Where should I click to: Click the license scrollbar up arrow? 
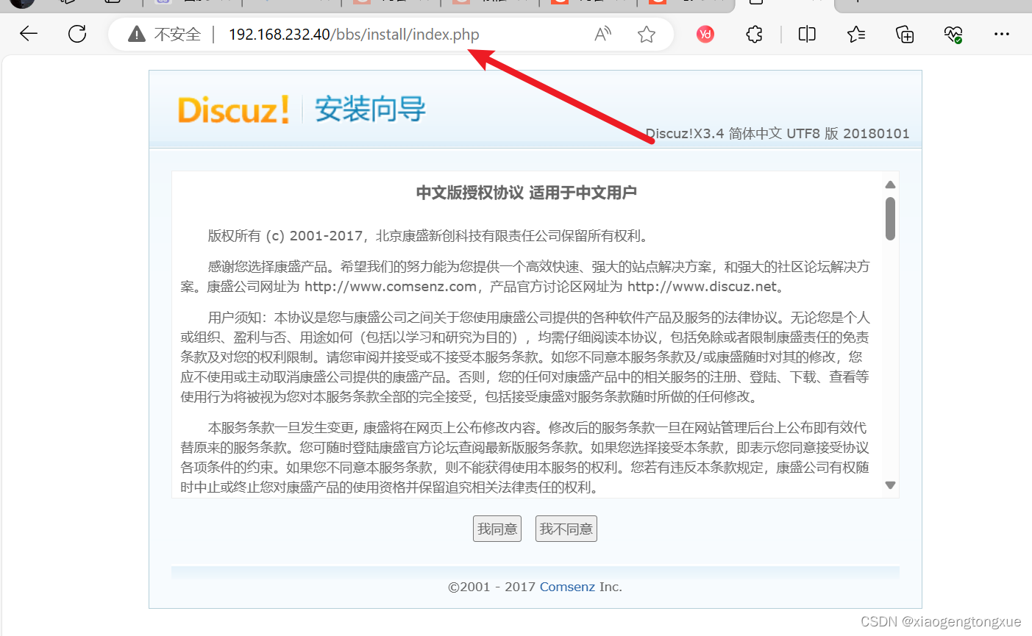890,185
